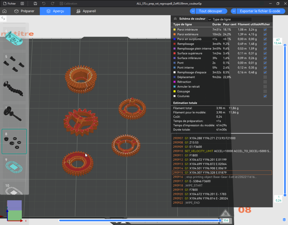288x225 pixels.
Task: Click the save project icon
Action: 35,3
